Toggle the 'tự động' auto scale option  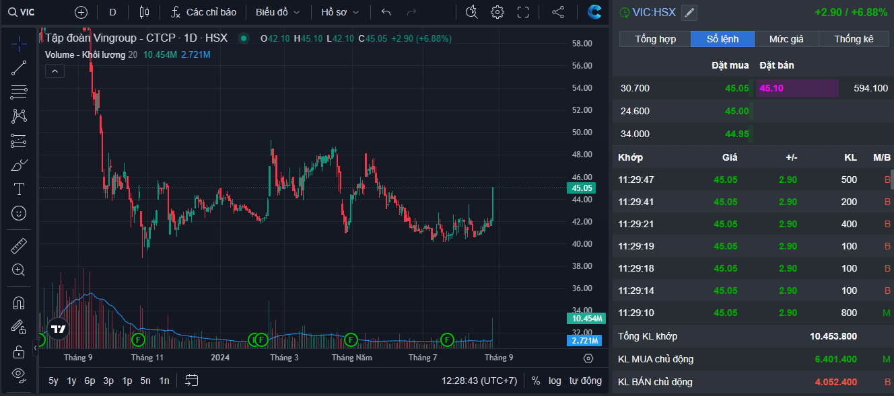click(586, 381)
